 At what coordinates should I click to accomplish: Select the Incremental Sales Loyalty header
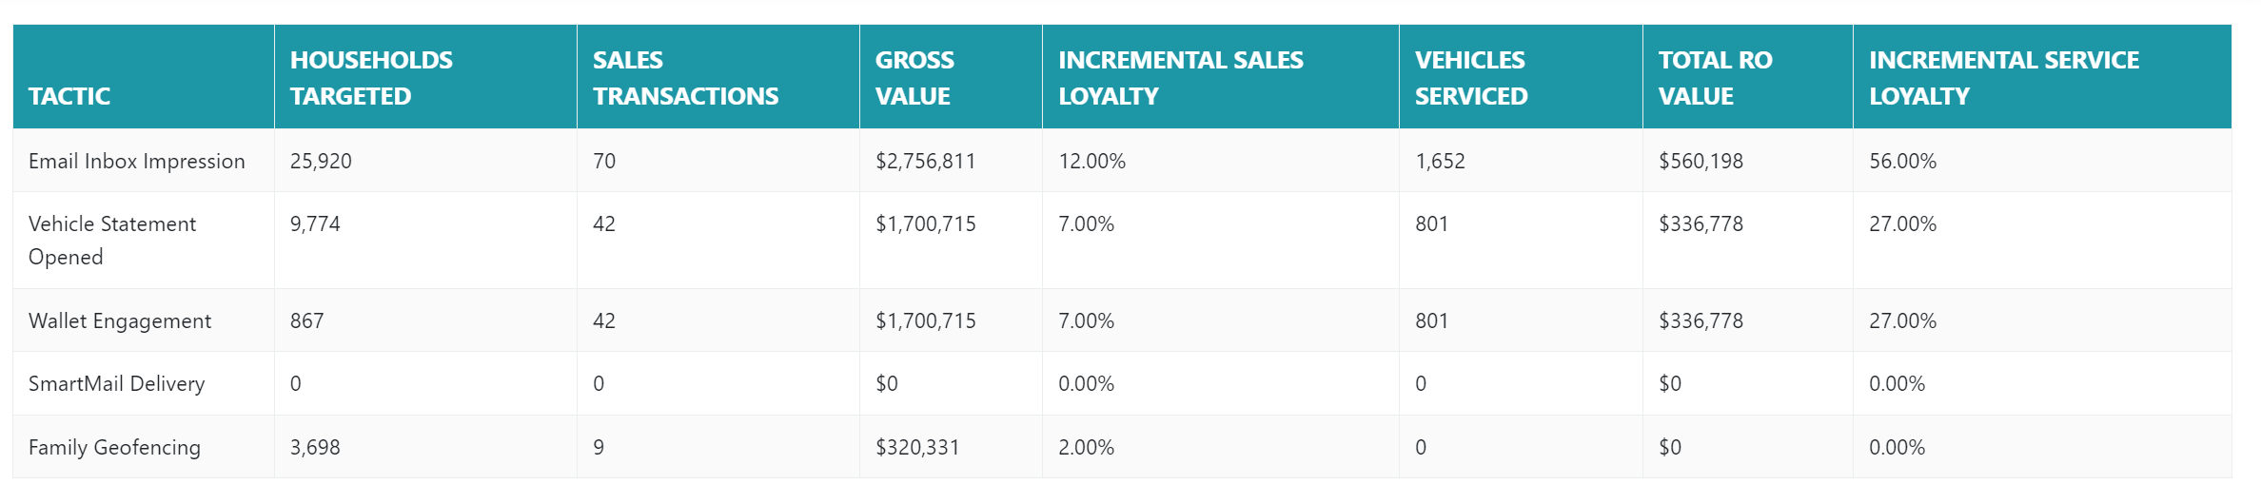pyautogui.click(x=1180, y=78)
